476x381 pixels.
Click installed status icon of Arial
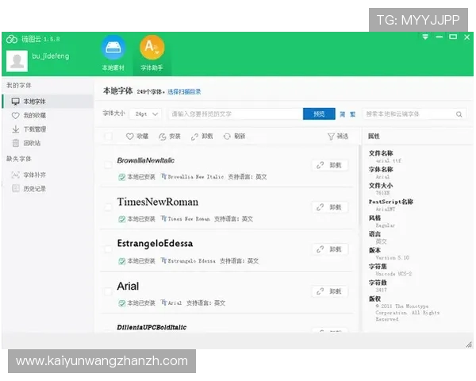coord(121,303)
